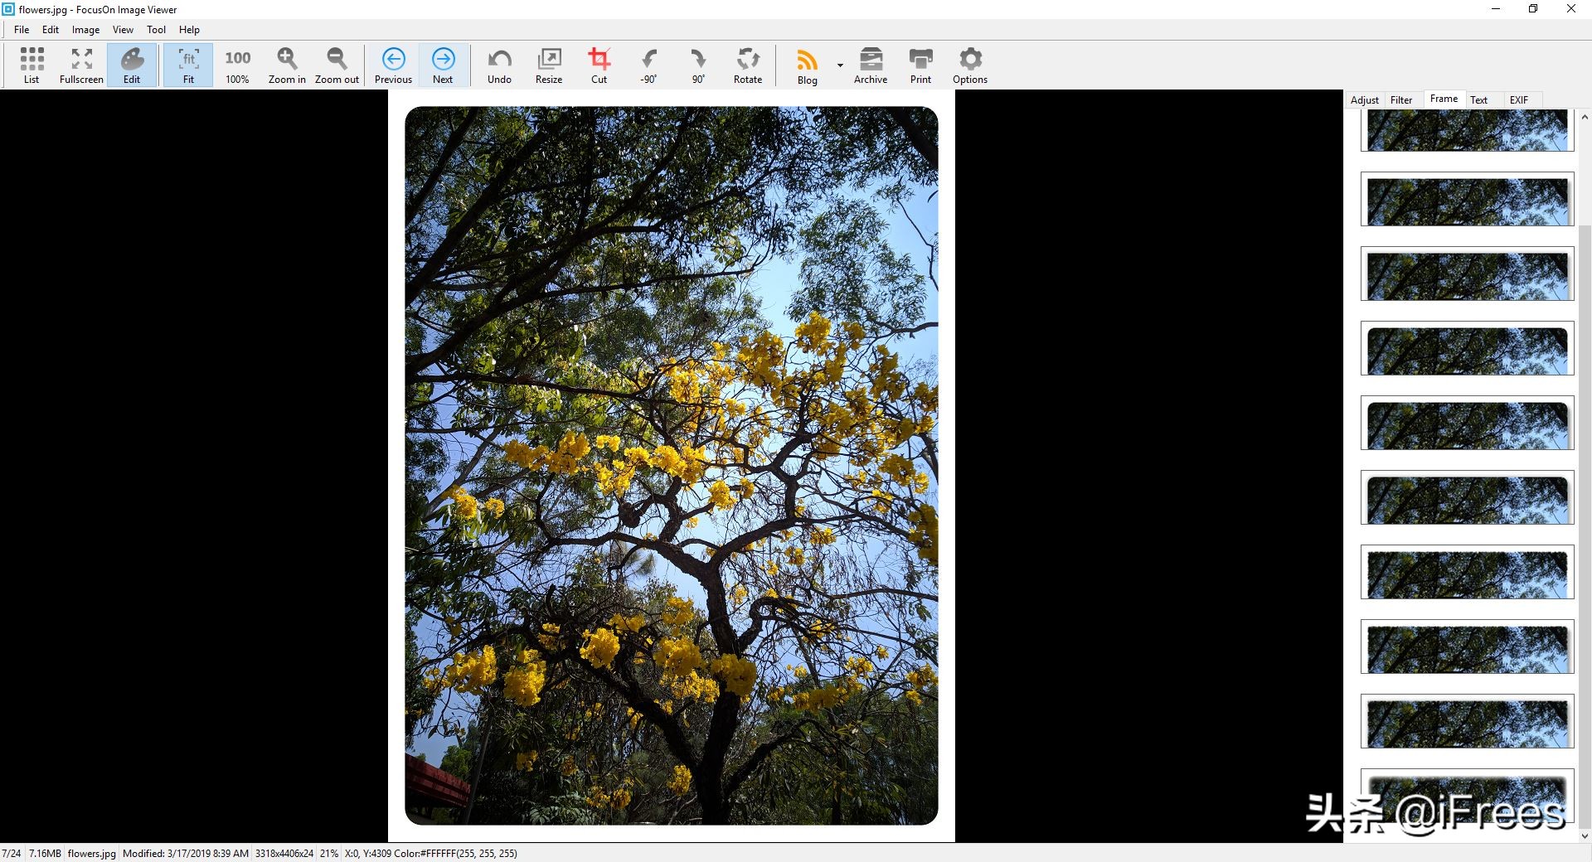Open the Archive tool

(871, 65)
